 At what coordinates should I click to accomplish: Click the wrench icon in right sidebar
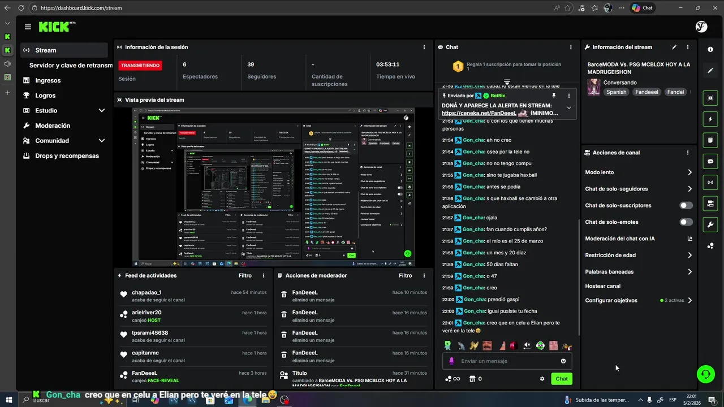point(710,224)
